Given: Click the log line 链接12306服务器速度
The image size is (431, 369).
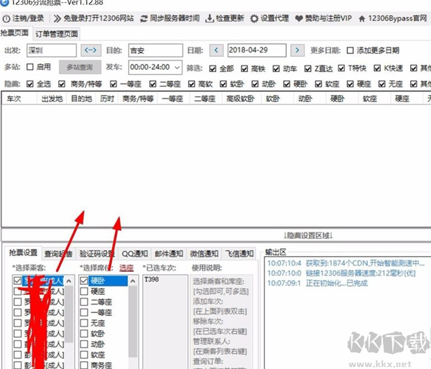Looking at the screenshot, I should [x=341, y=273].
